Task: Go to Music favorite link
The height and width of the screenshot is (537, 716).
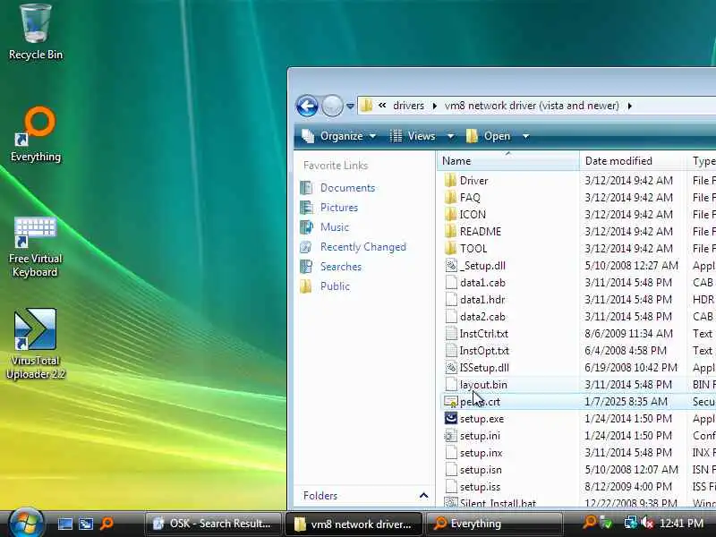Action: click(x=334, y=227)
